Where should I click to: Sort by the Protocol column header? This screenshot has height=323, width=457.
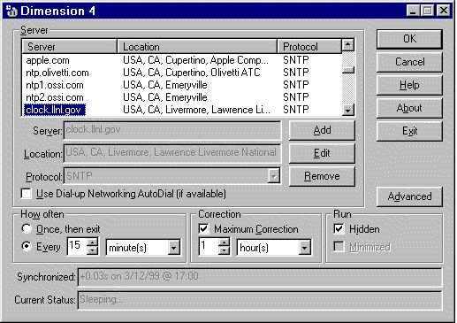click(x=309, y=47)
